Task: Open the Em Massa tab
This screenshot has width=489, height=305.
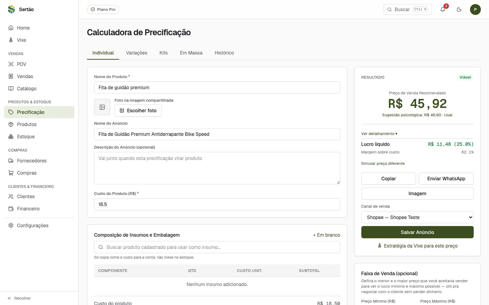Action: pos(191,53)
